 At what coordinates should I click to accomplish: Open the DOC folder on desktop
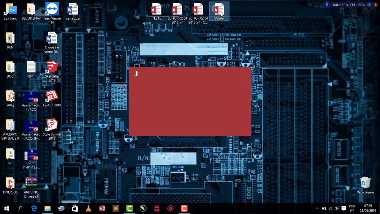coord(10,70)
